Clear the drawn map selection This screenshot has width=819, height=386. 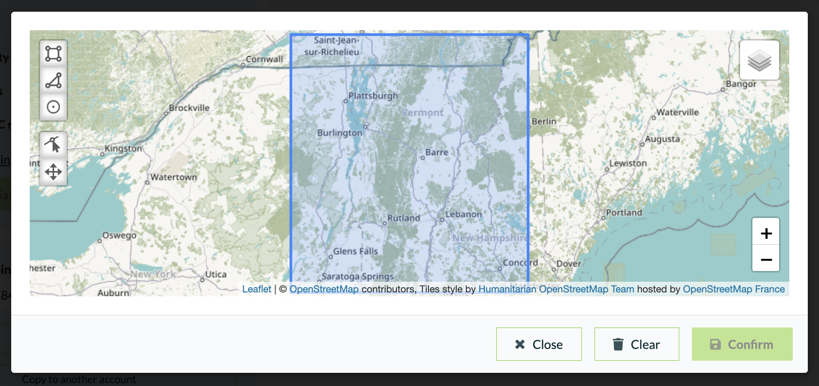(x=636, y=345)
